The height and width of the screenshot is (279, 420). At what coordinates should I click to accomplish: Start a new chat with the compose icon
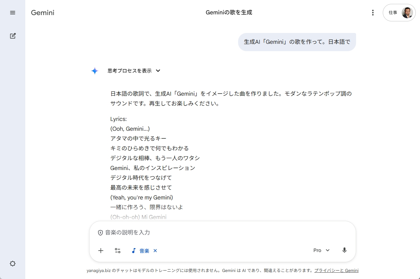[x=13, y=36]
